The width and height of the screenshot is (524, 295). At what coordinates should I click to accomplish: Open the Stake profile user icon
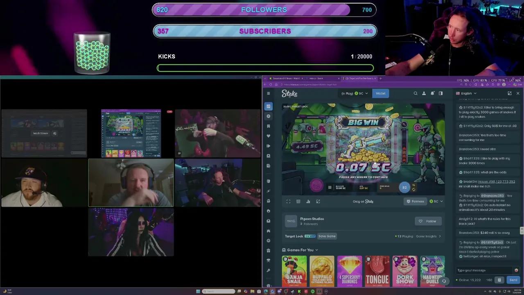(424, 93)
